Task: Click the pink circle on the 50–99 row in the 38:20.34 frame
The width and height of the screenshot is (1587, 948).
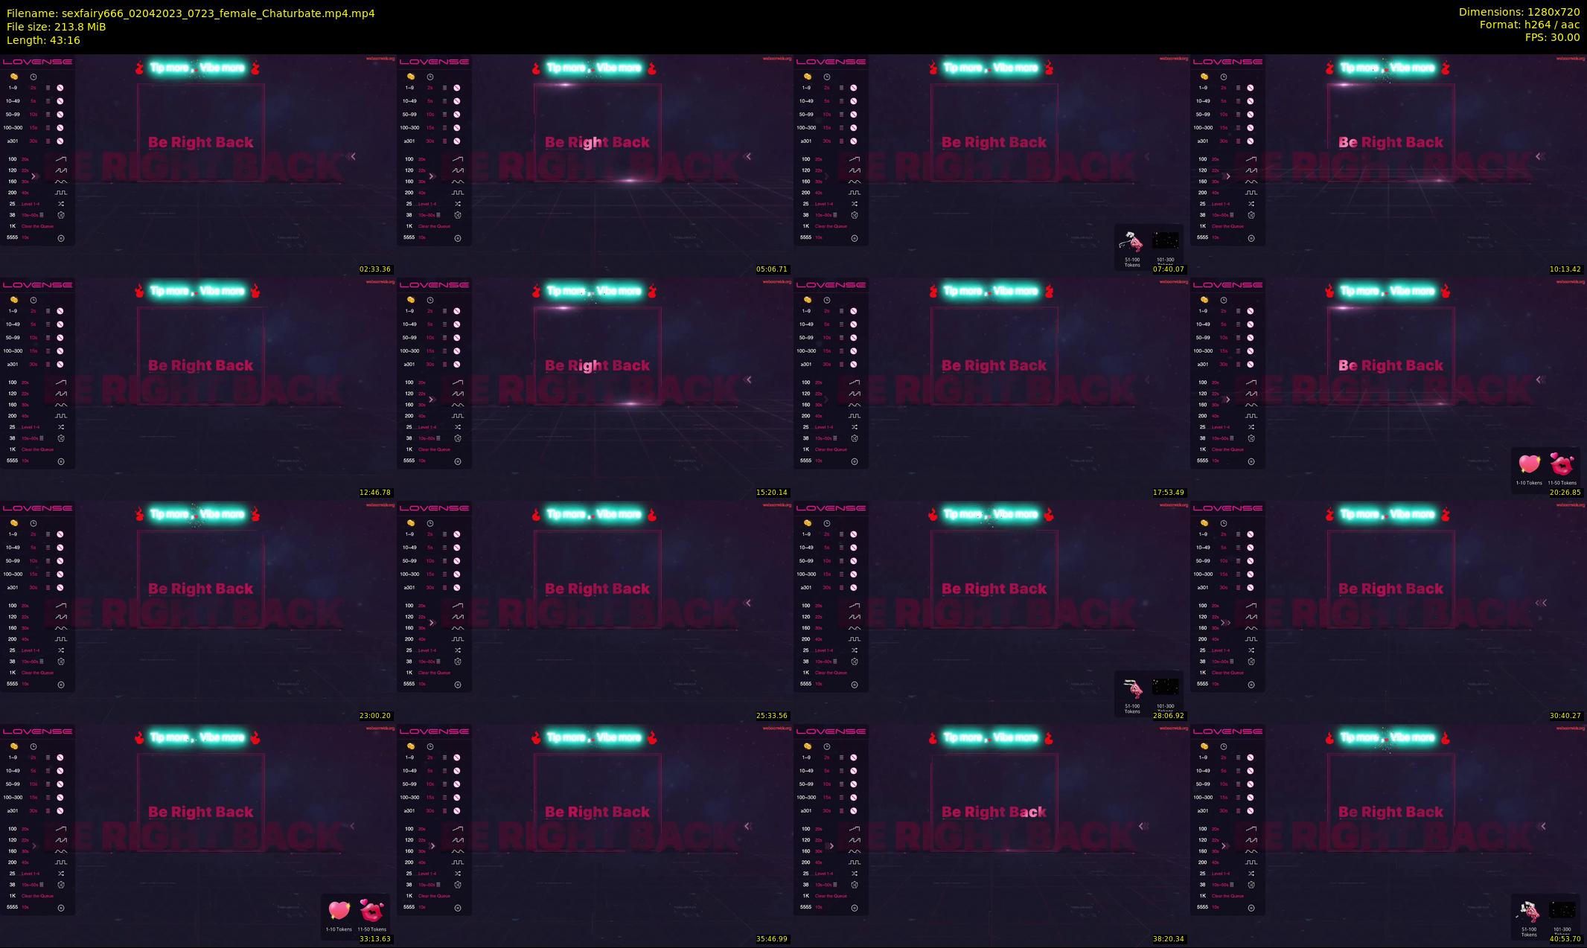Action: pyautogui.click(x=854, y=784)
